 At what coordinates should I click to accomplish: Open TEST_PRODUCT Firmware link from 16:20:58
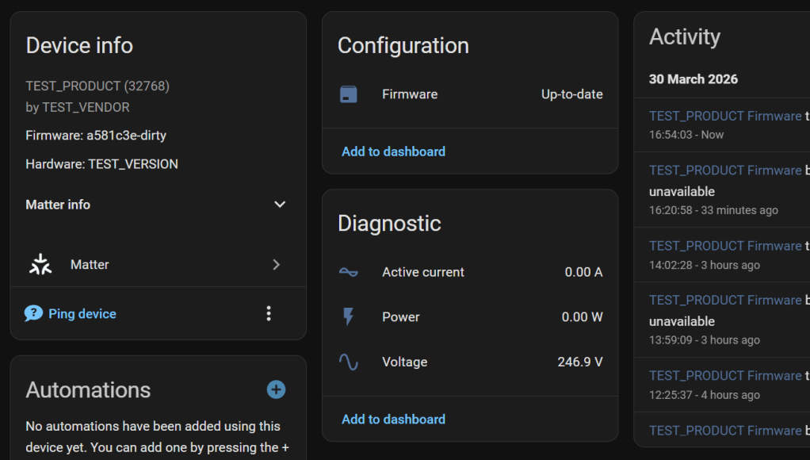(725, 171)
